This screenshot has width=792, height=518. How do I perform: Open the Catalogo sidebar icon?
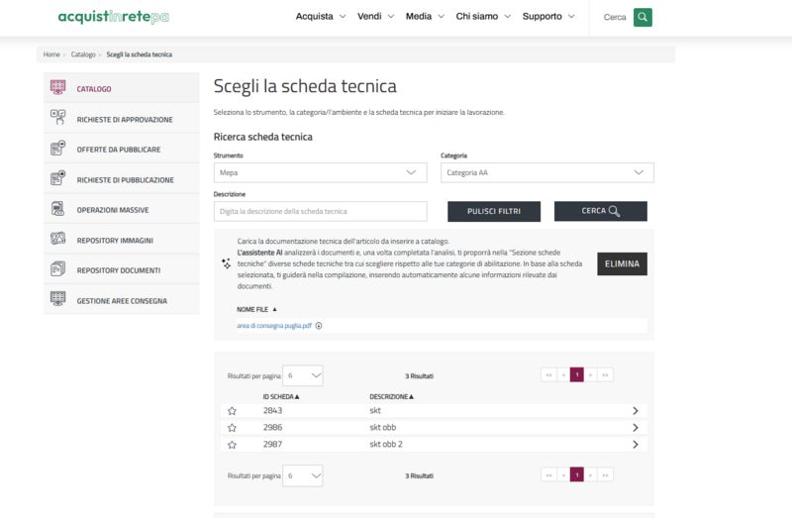point(58,87)
